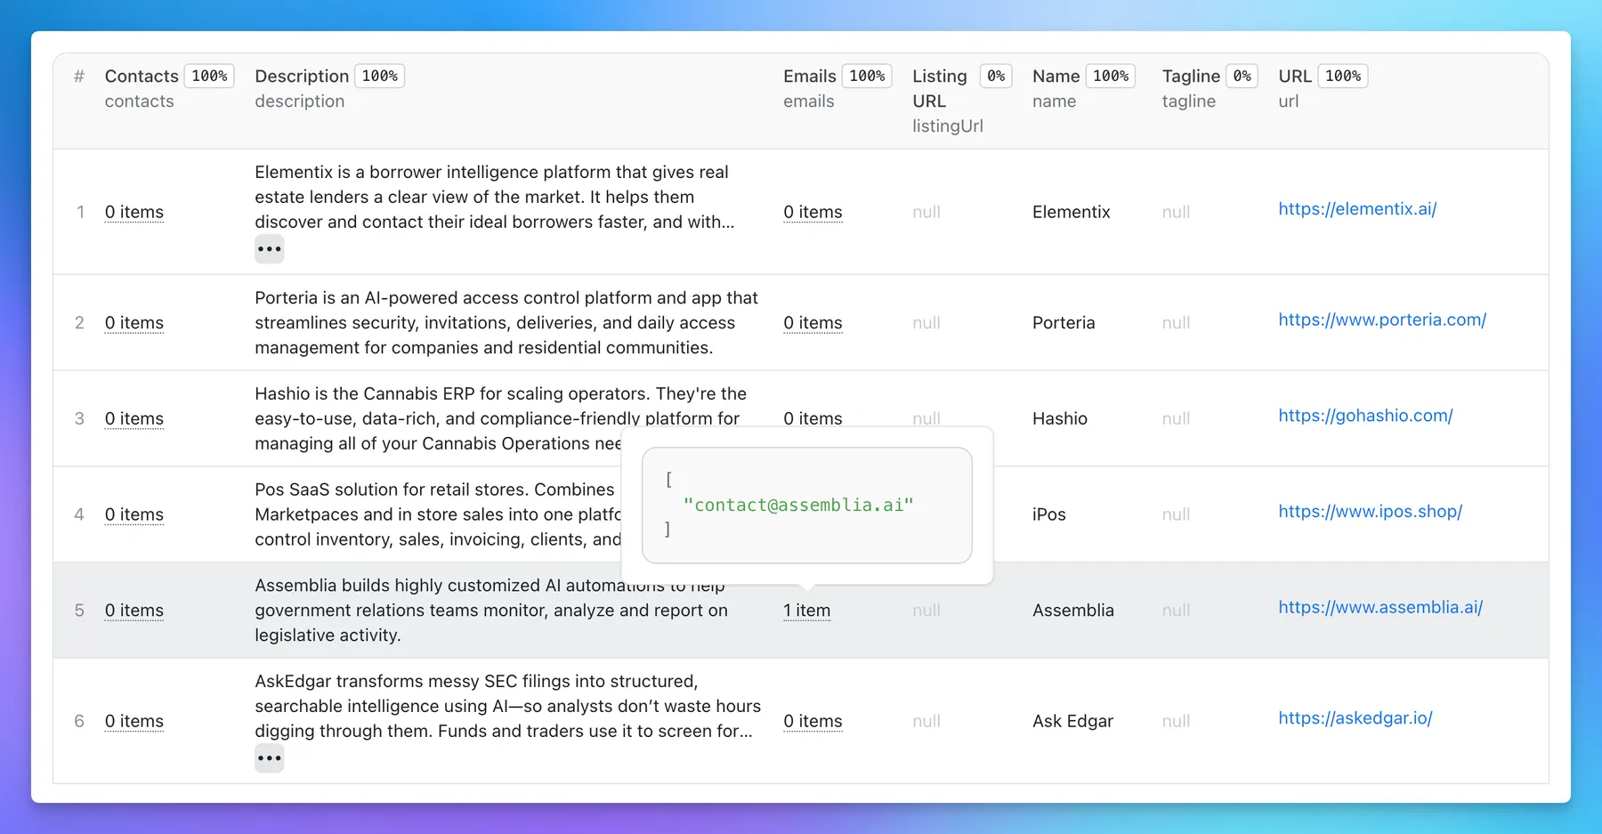This screenshot has height=834, width=1602.
Task: Open the https://elementix.ai/ link
Action: [x=1356, y=209]
